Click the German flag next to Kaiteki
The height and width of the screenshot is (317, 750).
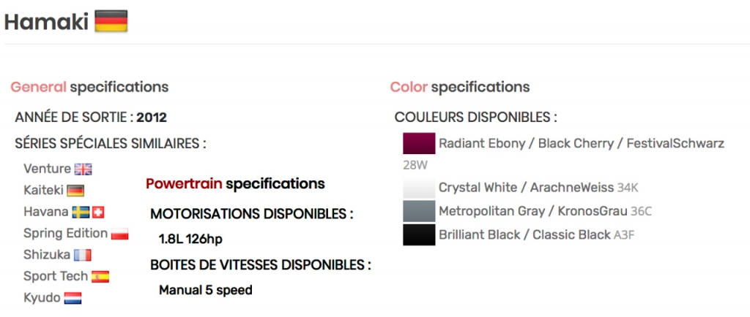(75, 191)
